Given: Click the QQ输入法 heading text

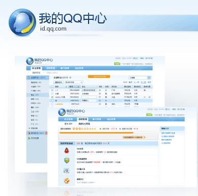Looking at the screenshot, I should (x=81, y=169).
